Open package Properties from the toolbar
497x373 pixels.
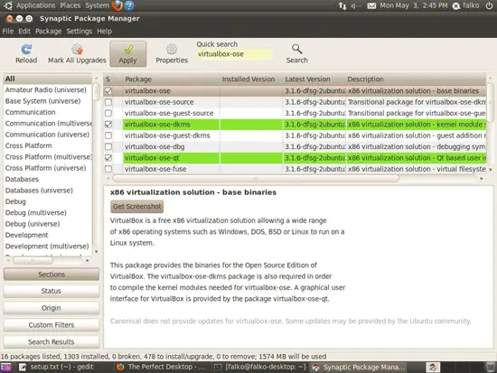(x=172, y=49)
